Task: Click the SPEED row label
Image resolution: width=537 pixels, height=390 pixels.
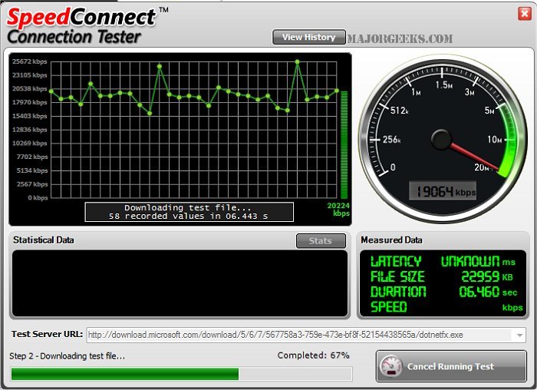Action: tap(388, 307)
